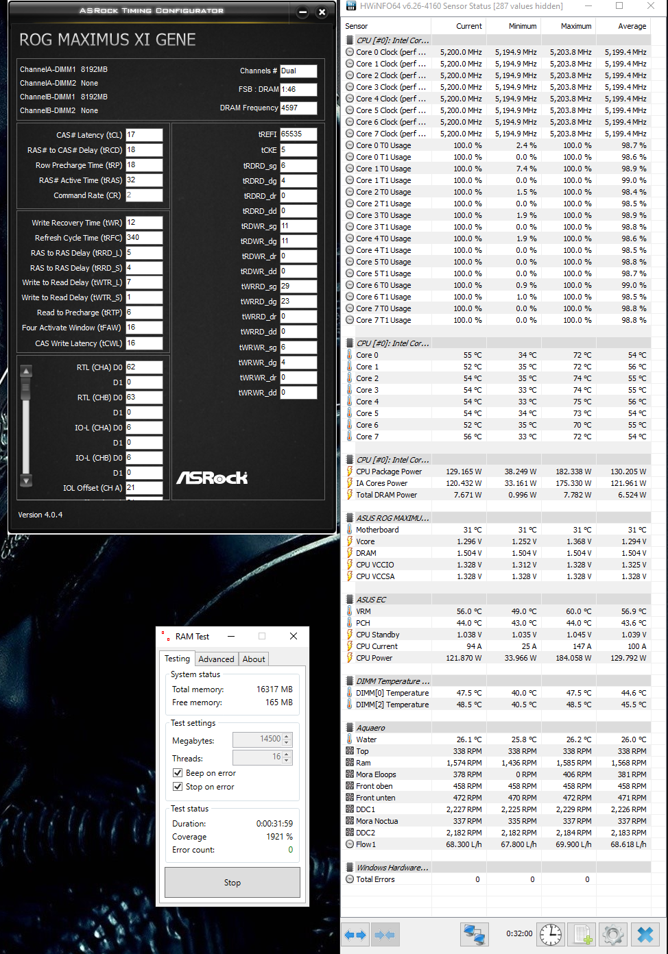Open the About tab in RAM Test
Screen dimensions: 668x954
[254, 659]
